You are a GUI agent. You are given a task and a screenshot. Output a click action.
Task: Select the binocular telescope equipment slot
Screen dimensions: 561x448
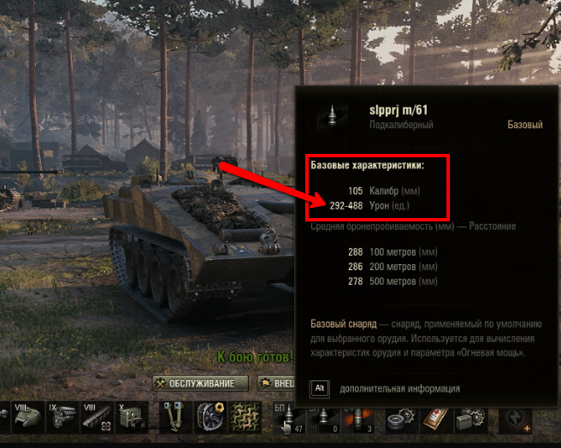tap(175, 417)
